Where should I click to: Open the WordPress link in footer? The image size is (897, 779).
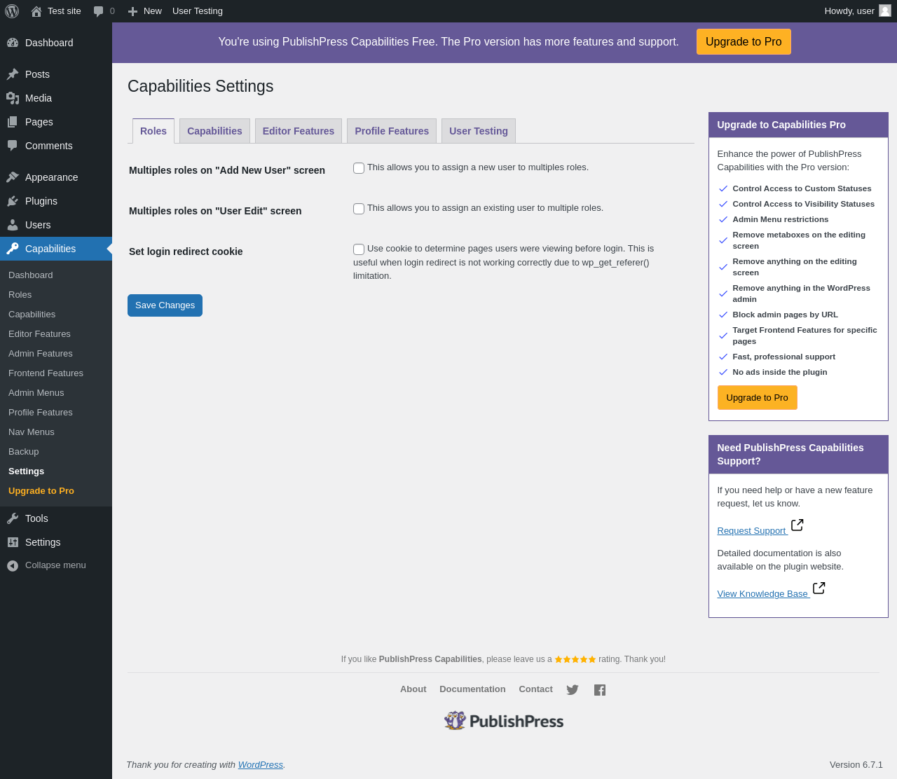tap(261, 765)
